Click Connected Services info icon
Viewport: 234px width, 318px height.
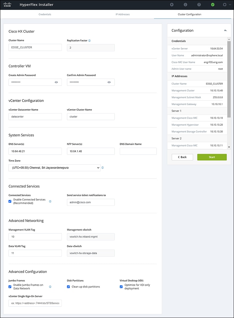click(x=50, y=201)
